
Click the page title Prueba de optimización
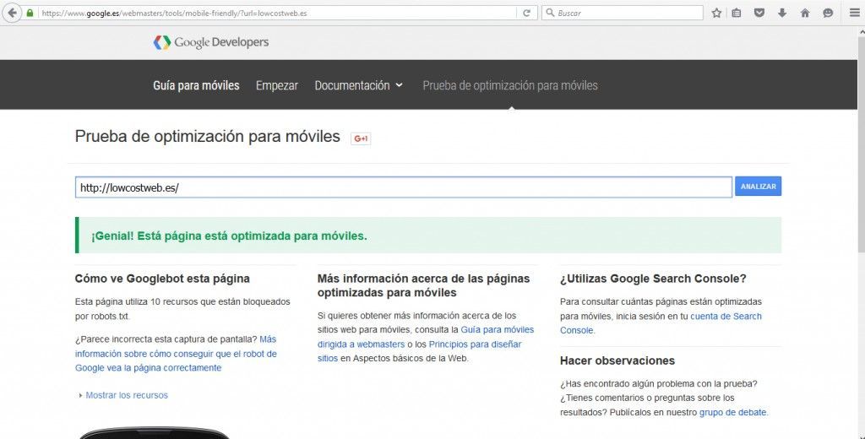pos(208,137)
